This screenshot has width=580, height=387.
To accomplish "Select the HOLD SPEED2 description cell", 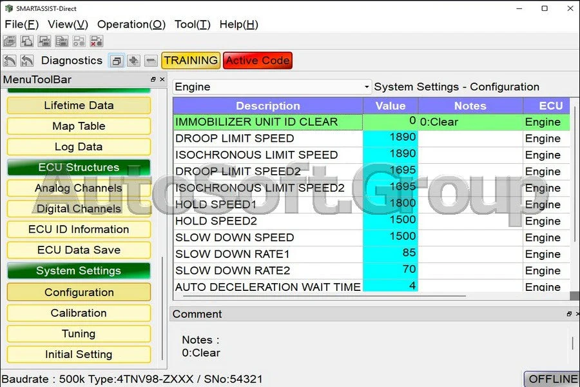I will [x=268, y=221].
